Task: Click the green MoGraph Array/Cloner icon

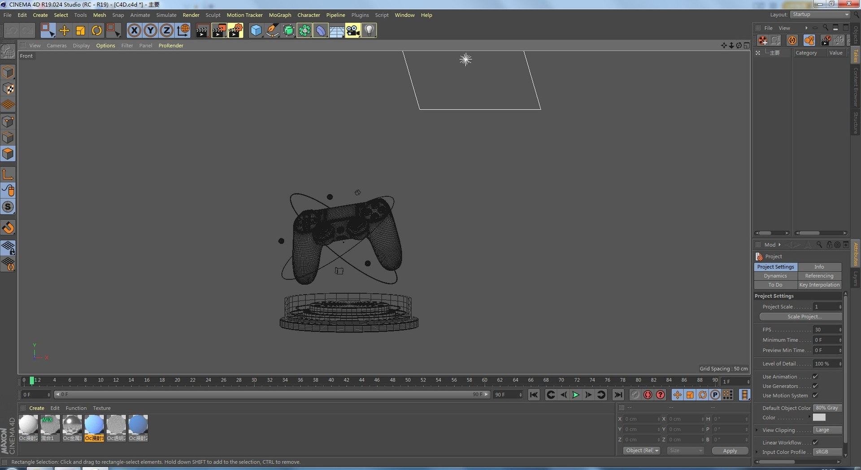Action: [304, 30]
